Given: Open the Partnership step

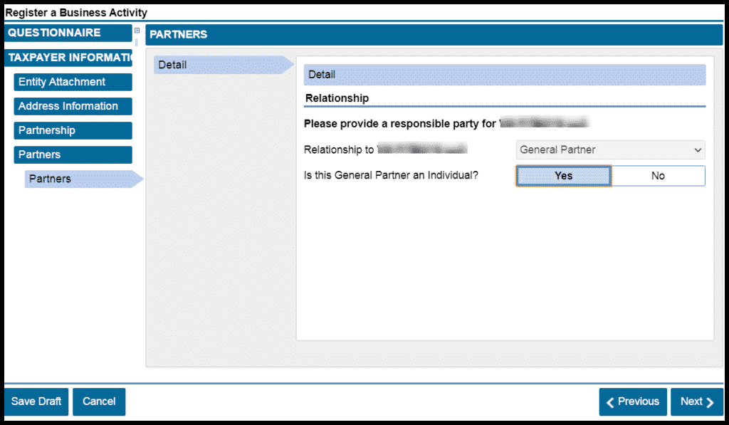Looking at the screenshot, I should tap(73, 130).
